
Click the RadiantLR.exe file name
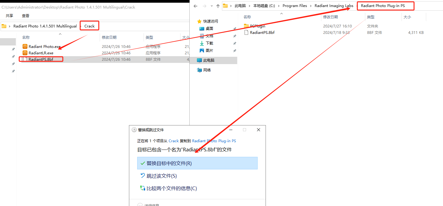[x=41, y=53]
